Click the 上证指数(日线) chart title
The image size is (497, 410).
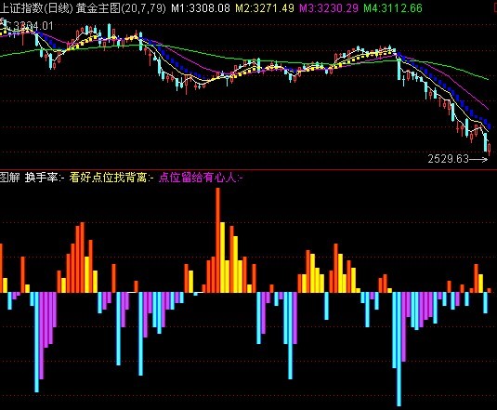coord(36,8)
